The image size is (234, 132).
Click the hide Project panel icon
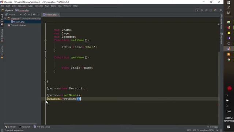click(39, 15)
